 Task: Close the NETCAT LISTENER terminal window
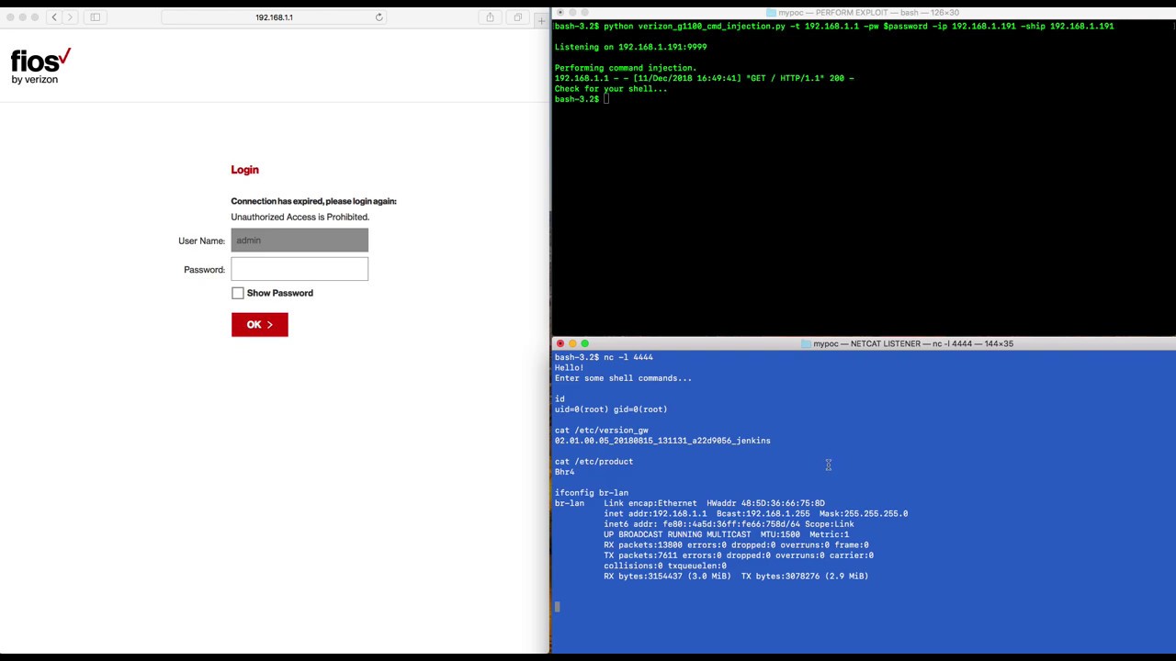pos(560,343)
